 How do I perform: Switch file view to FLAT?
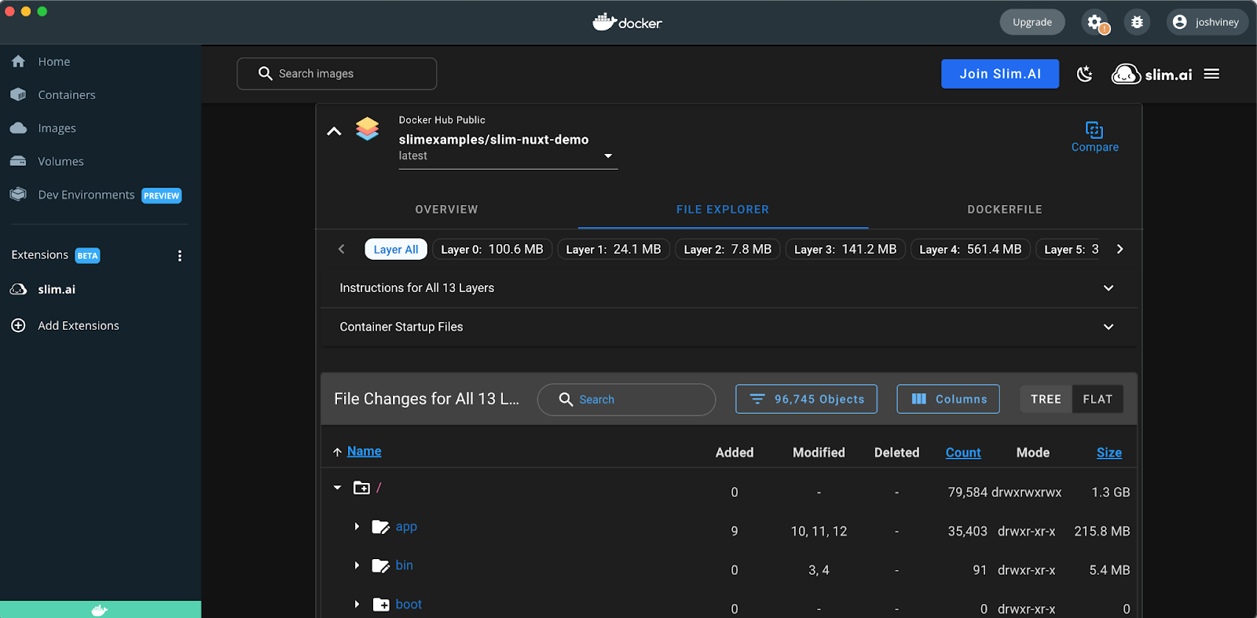tap(1098, 399)
